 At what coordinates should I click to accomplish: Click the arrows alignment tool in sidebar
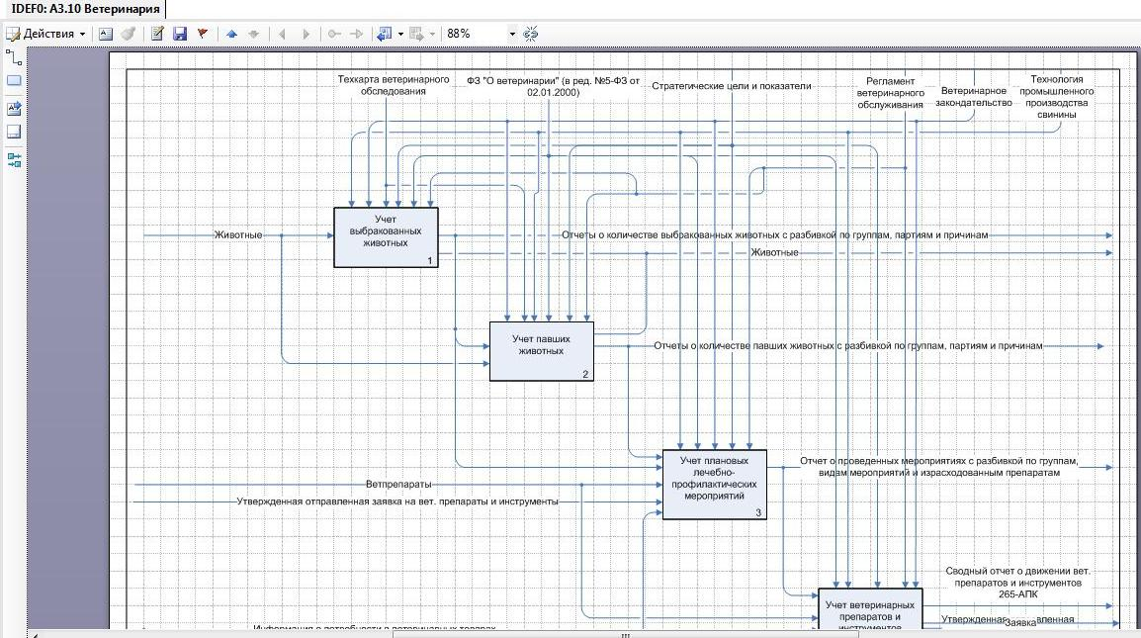click(14, 159)
